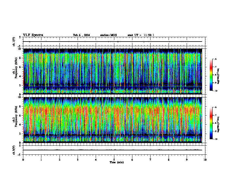This screenshot has height=179, width=231.
Task: Click the ch.2 spectrogram color scale bar
Action: 211,123
